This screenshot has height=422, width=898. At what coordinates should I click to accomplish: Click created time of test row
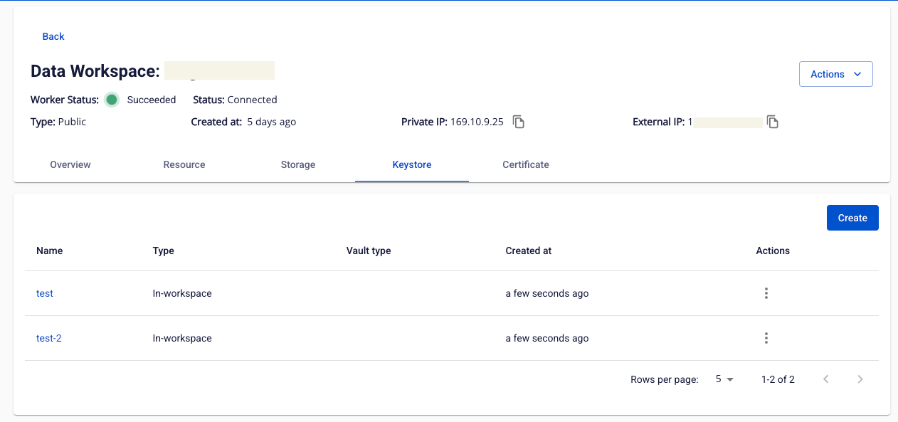(547, 293)
